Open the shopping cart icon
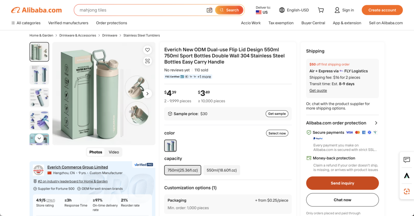Image resolution: width=414 pixels, height=216 pixels. click(321, 10)
